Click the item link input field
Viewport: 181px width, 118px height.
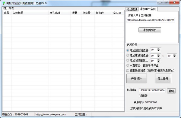click(151, 20)
